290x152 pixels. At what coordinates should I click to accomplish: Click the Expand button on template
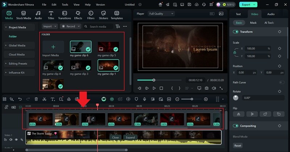click(x=130, y=138)
